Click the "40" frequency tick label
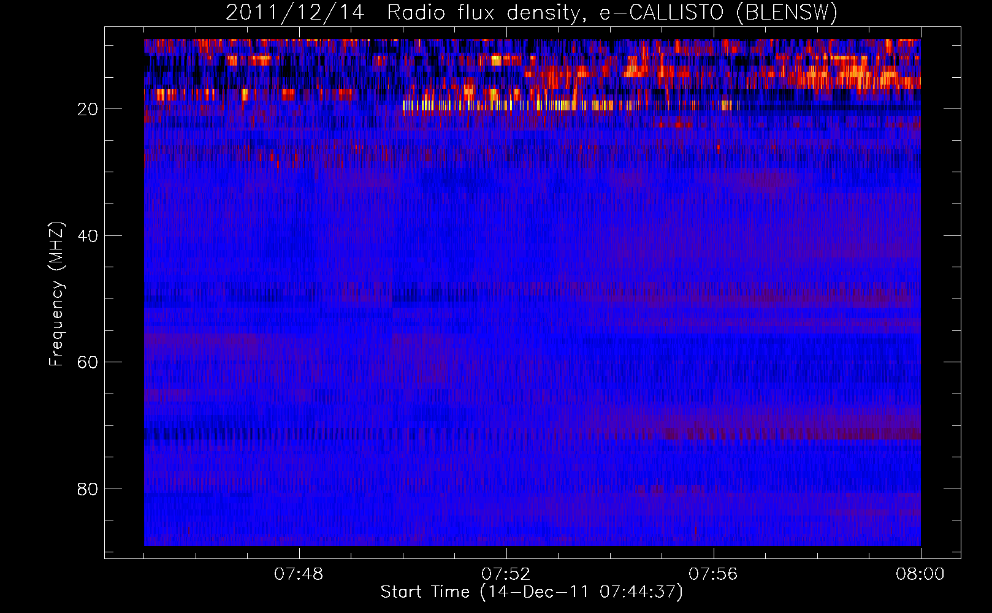Viewport: 992px width, 613px height. click(88, 236)
